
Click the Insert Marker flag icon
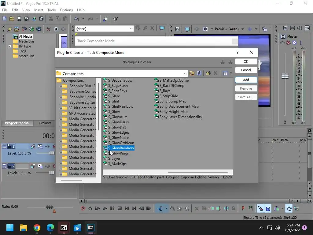pos(243,208)
